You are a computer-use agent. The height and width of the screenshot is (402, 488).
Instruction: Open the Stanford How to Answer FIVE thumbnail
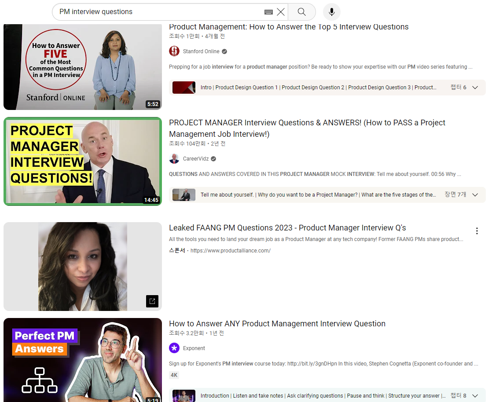(83, 67)
